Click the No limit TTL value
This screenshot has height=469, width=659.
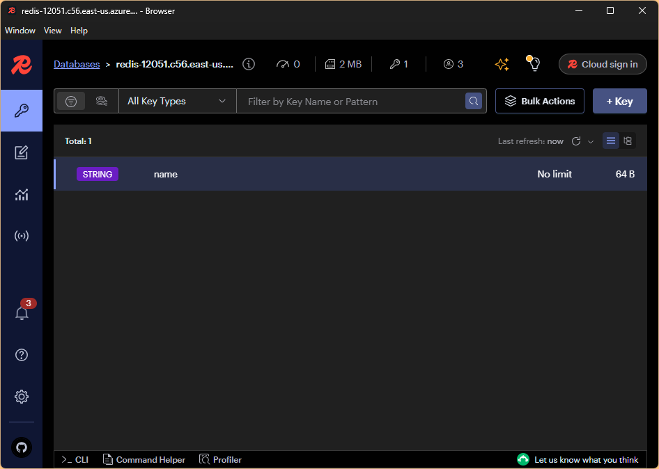pos(555,174)
